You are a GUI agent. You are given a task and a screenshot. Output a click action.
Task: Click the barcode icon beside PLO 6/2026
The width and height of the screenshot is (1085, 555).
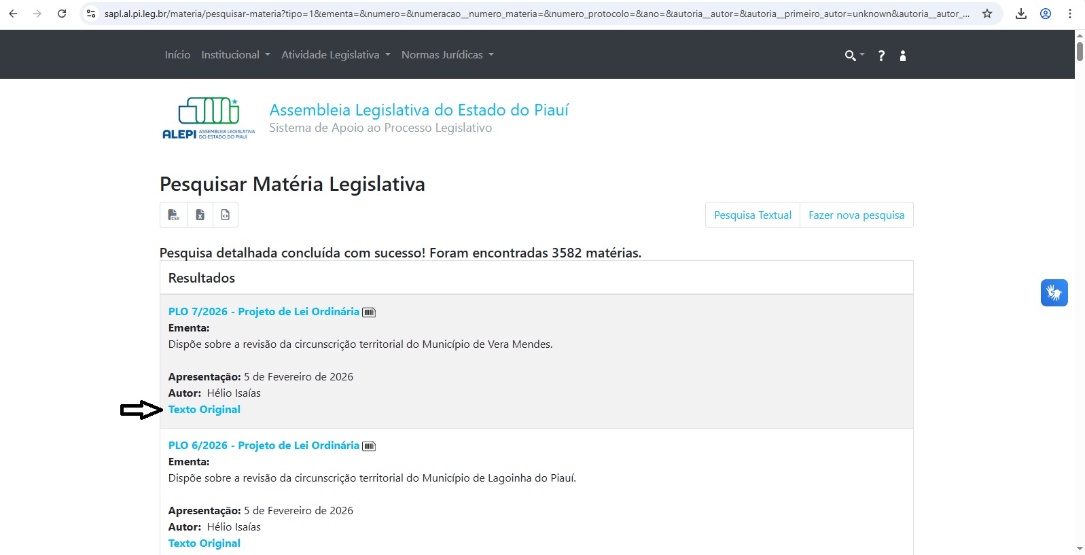pyautogui.click(x=369, y=446)
